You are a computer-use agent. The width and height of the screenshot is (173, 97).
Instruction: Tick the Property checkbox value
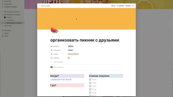(69, 58)
